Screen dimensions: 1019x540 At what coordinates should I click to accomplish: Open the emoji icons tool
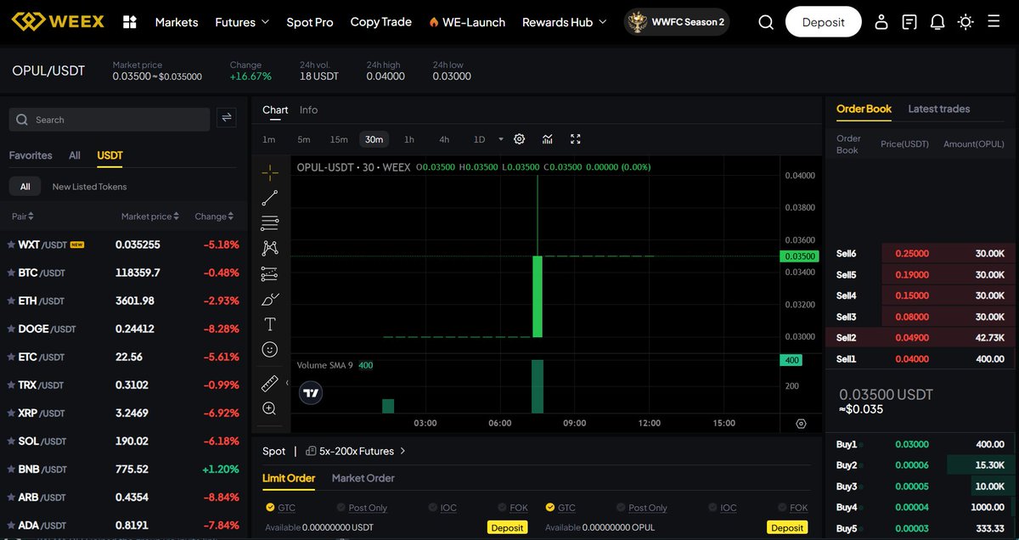(x=270, y=349)
